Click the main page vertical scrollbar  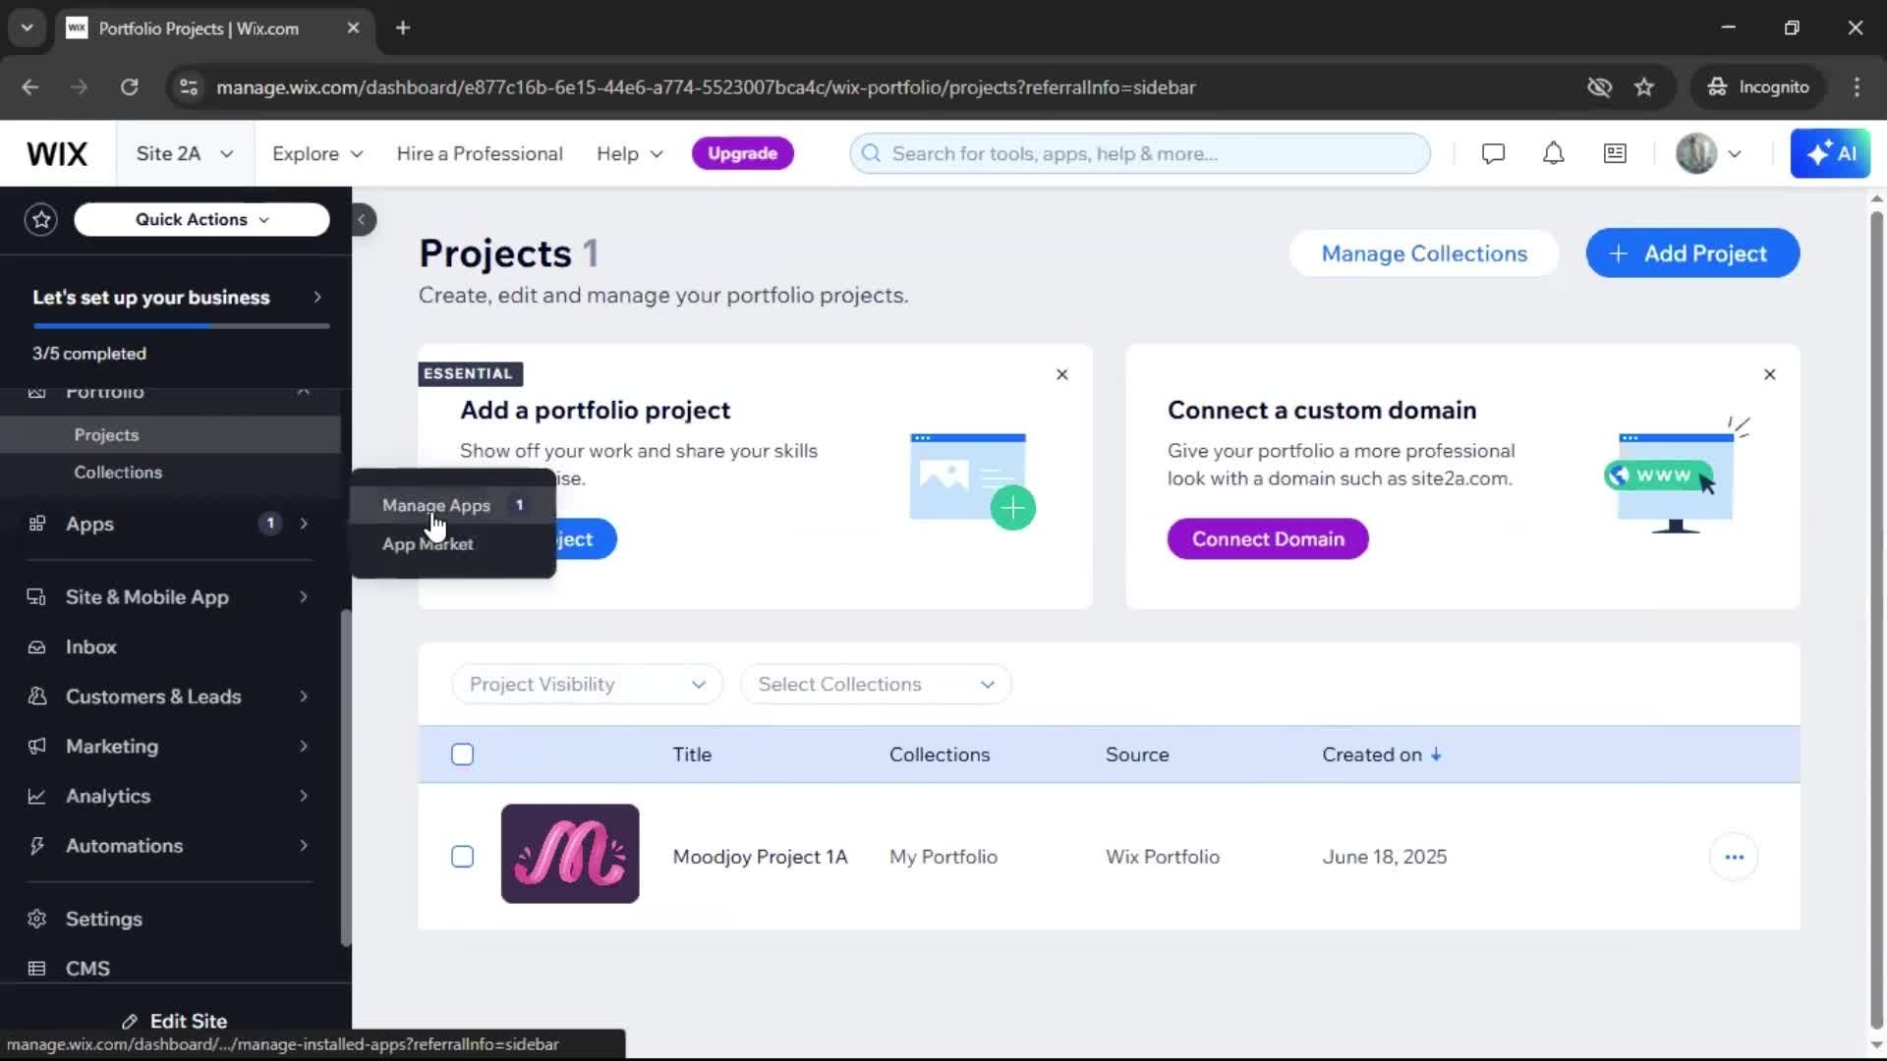point(1876,621)
